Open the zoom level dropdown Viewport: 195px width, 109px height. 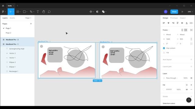click(190, 12)
